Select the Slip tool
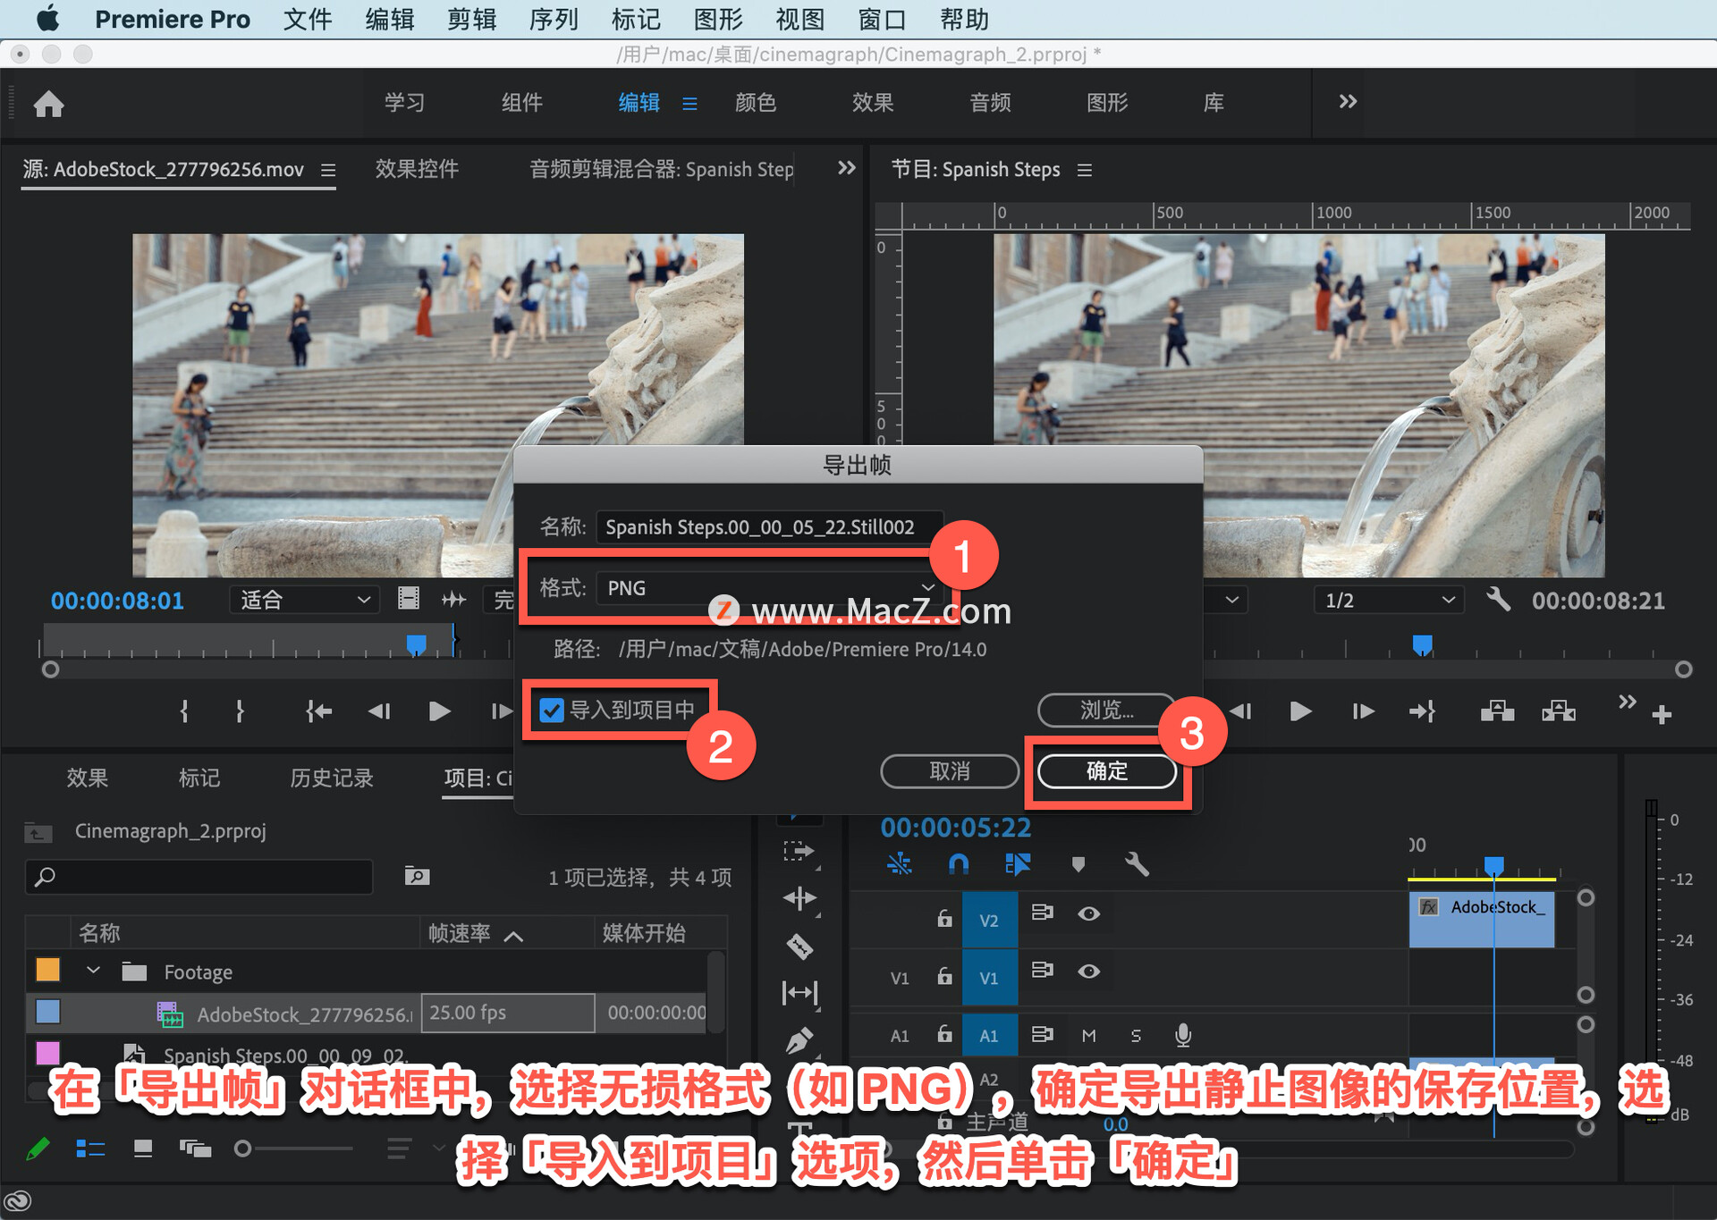 pos(799,993)
